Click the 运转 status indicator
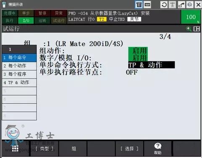The height and width of the screenshot is (158, 202). (x=42, y=20)
